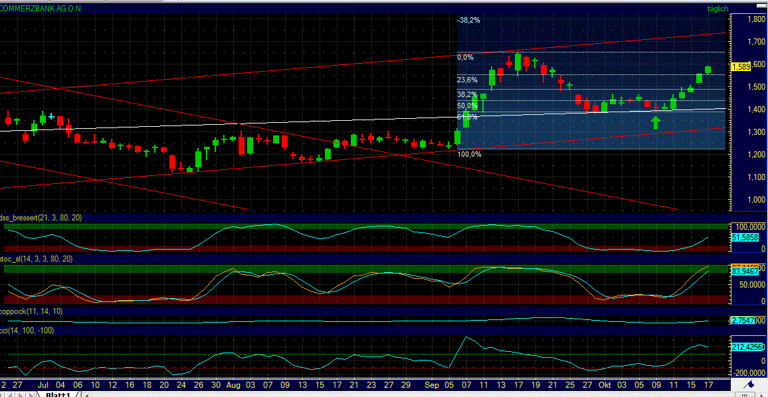Click the horizontal scrollbar thumb
Viewport: 768px width, 397px height.
[x=744, y=396]
